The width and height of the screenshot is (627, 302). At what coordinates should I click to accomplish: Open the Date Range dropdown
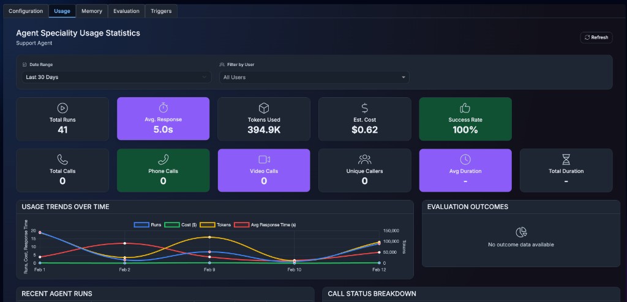pos(116,77)
